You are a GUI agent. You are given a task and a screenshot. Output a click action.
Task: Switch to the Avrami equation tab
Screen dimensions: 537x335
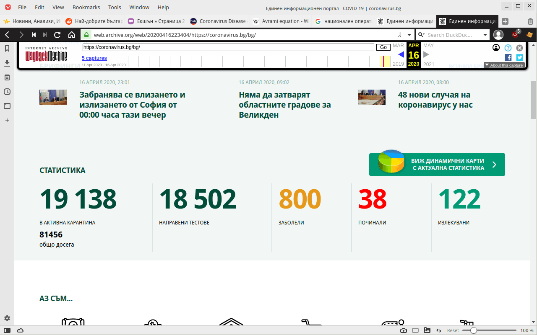click(280, 21)
